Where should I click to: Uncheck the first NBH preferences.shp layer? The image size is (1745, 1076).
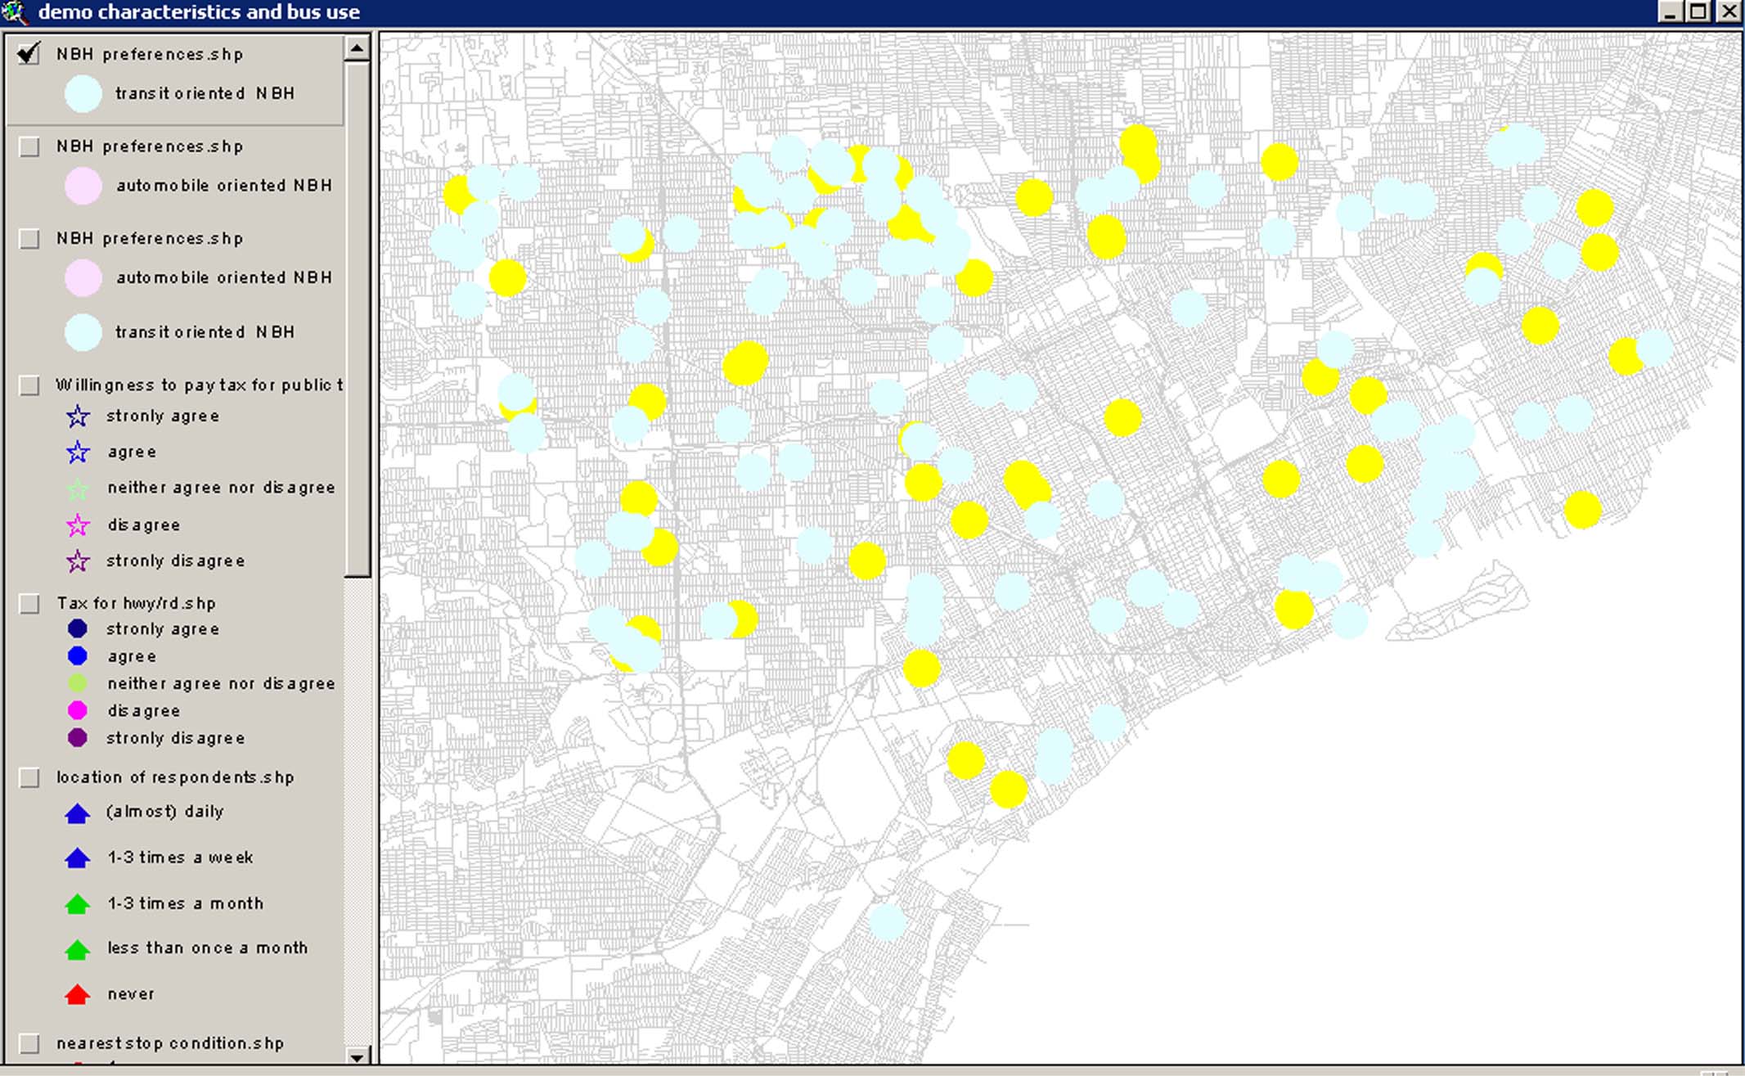coord(29,54)
